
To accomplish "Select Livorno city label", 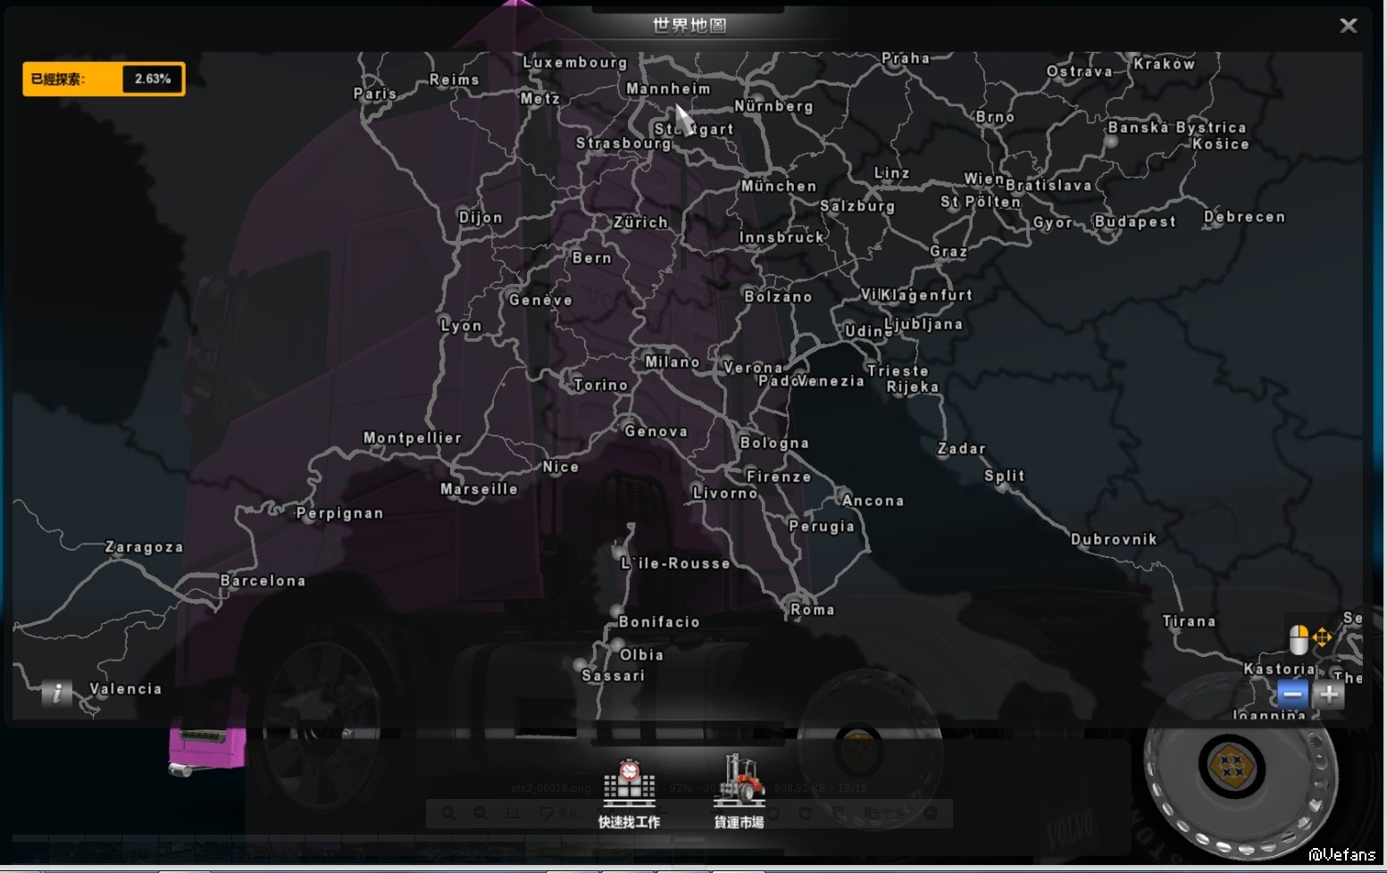I will [x=725, y=493].
